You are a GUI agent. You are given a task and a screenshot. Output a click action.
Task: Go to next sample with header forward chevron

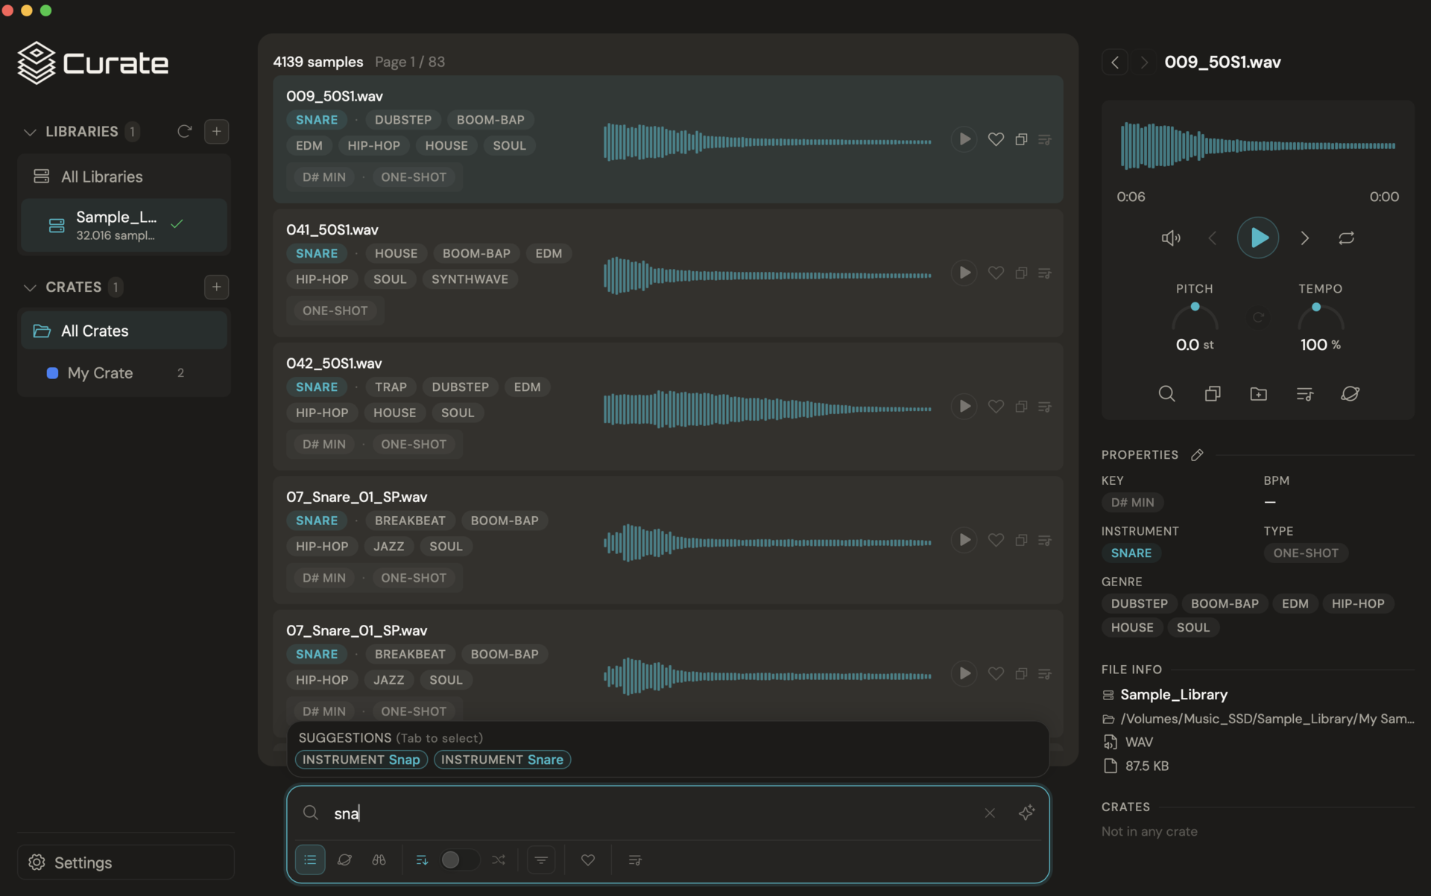[x=1144, y=62]
